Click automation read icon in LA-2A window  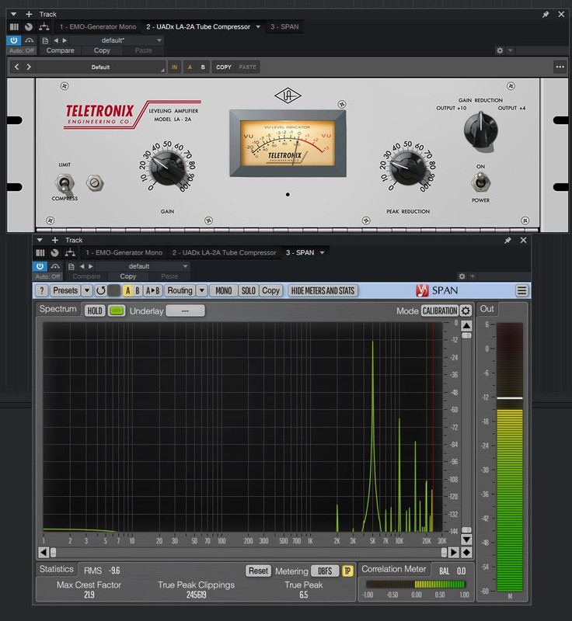click(30, 40)
